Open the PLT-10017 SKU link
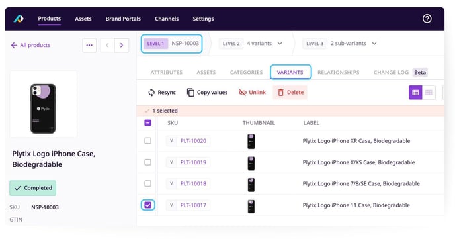Image resolution: width=455 pixels, height=239 pixels. [x=193, y=205]
